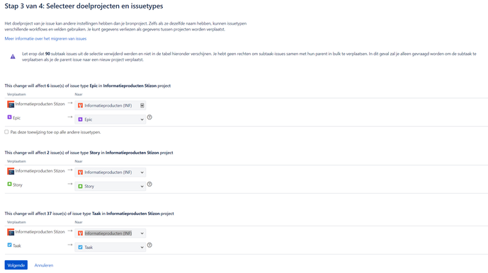Open the target project dropdown for Taak issues

coord(110,233)
